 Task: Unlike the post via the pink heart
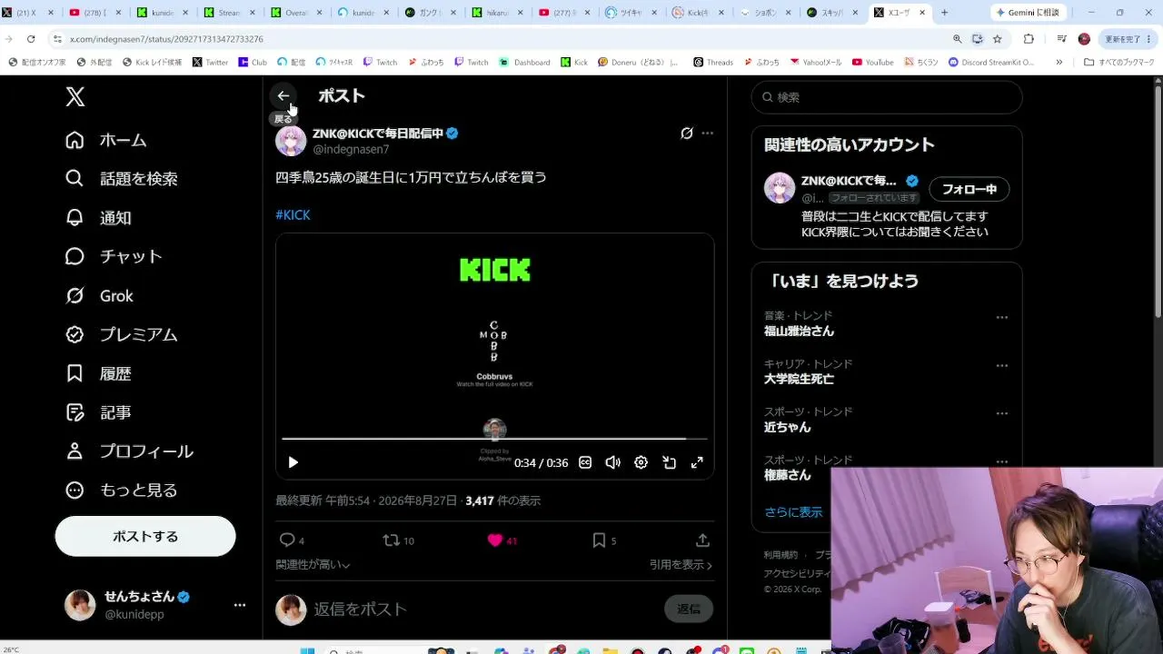[495, 540]
